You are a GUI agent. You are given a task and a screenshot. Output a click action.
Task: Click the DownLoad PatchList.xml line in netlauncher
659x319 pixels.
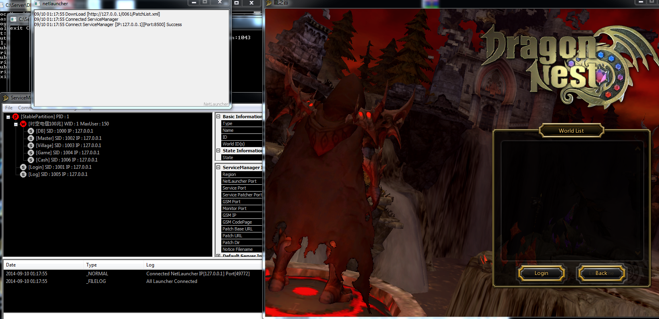click(97, 14)
